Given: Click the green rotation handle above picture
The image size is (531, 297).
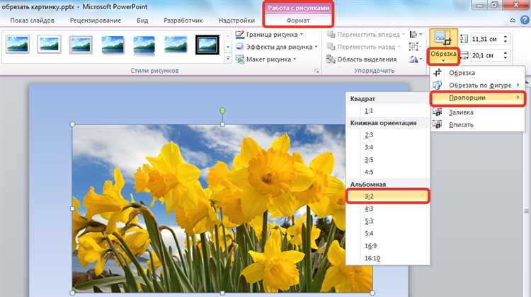Looking at the screenshot, I should coord(222,110).
